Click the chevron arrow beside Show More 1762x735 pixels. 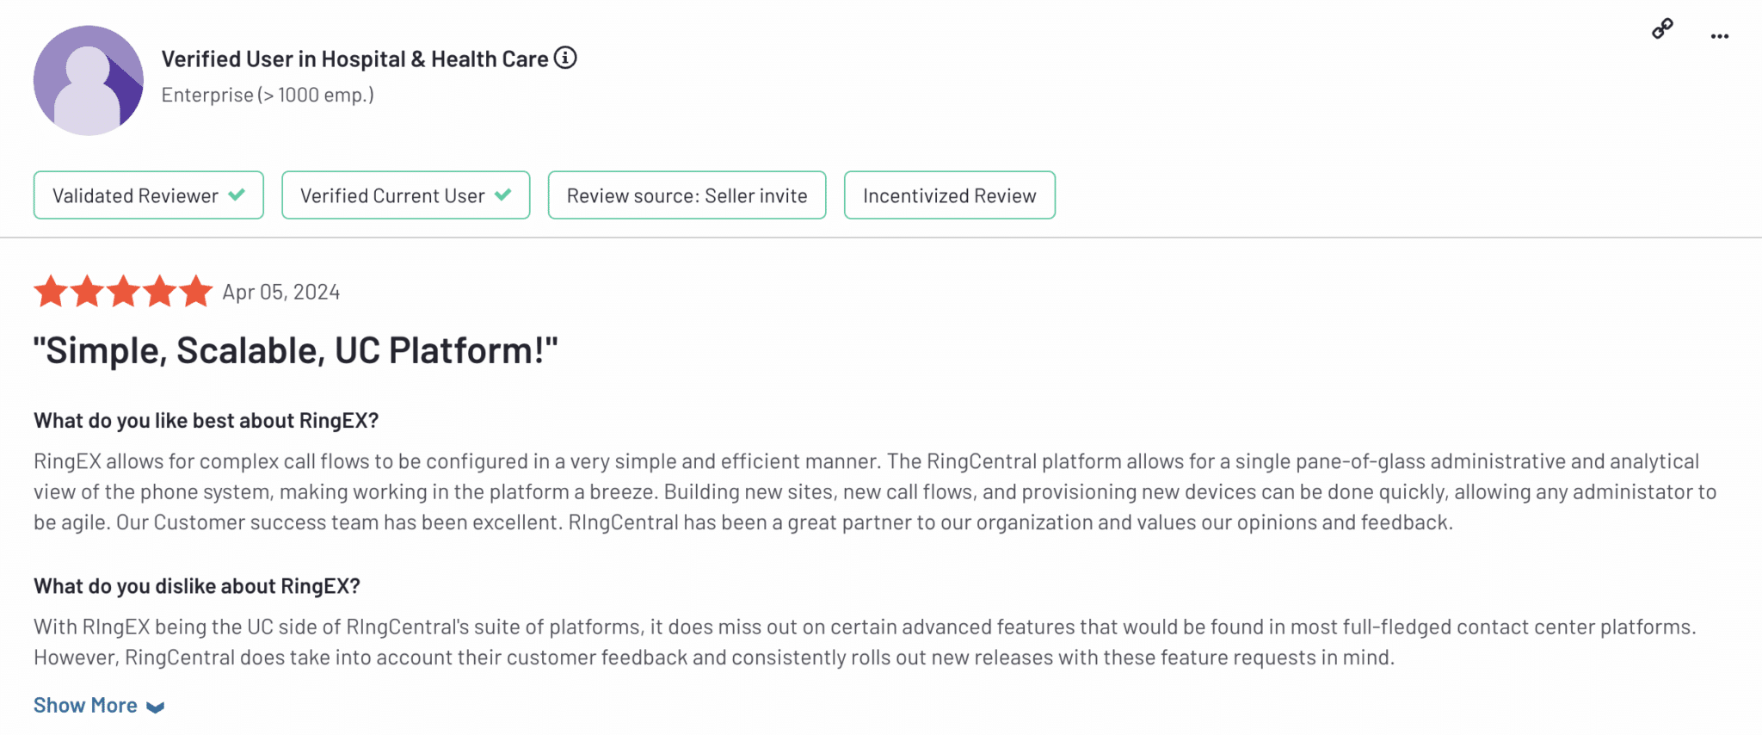click(156, 707)
